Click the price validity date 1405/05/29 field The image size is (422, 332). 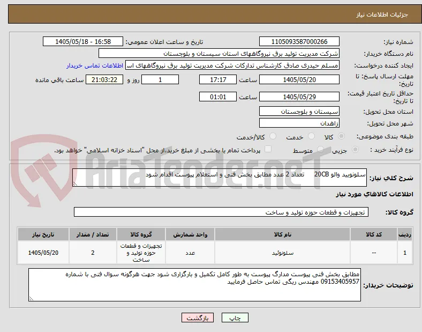pyautogui.click(x=299, y=97)
